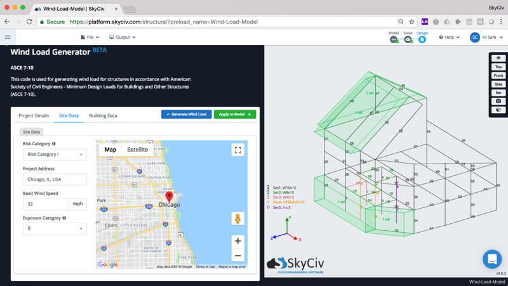This screenshot has width=508, height=286.
Task: Toggle map fullscreen view
Action: click(x=237, y=150)
